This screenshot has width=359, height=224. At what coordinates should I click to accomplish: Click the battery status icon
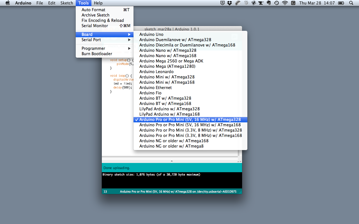click(x=341, y=3)
